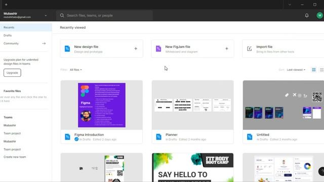Click the sync badge under Figma Introduction

tap(76, 140)
